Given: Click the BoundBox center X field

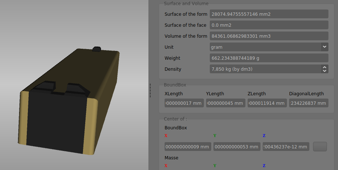Looking at the screenshot, I should coord(188,147).
